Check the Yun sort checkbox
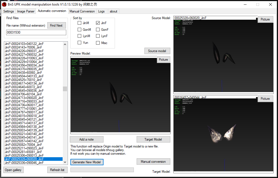Viewport: 278px width, 178px height. point(79,43)
